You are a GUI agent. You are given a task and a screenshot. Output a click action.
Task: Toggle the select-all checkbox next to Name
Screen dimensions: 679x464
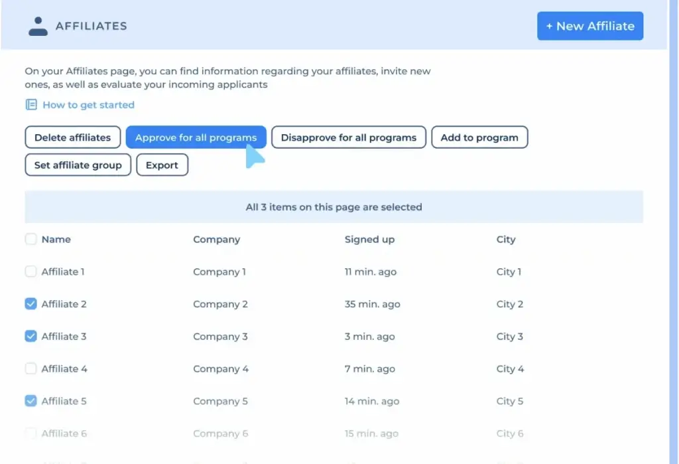click(31, 240)
